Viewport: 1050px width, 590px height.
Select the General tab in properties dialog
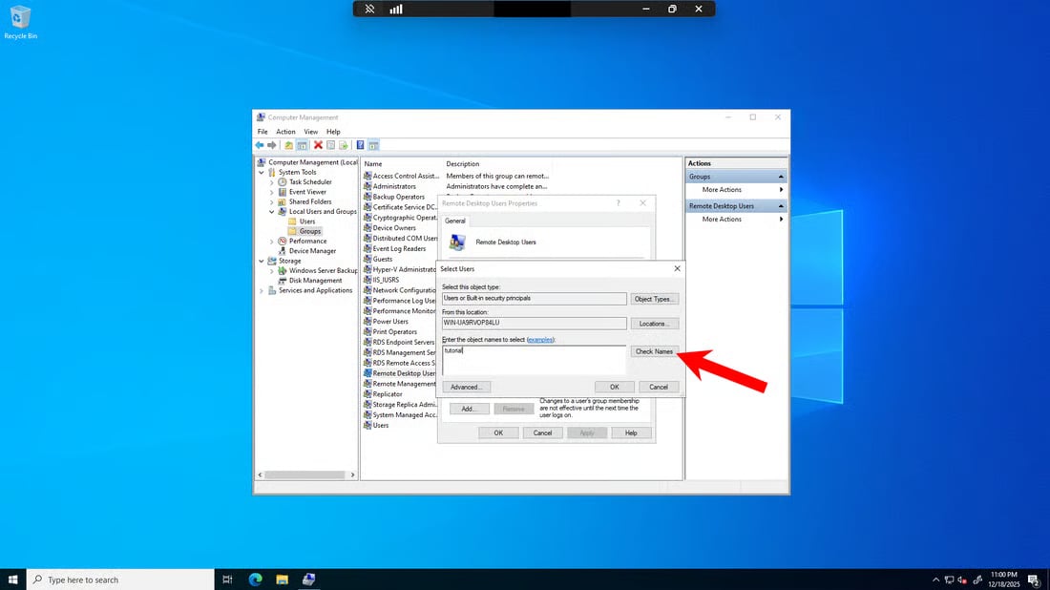pos(454,221)
